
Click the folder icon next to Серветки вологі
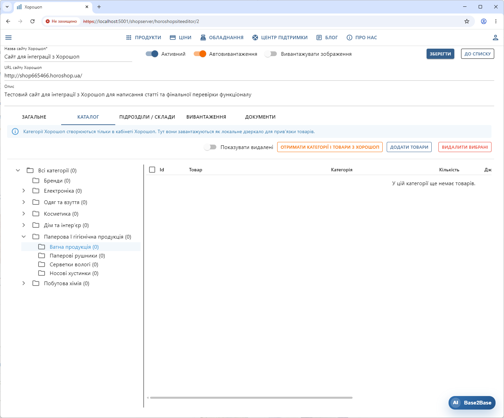pyautogui.click(x=42, y=264)
